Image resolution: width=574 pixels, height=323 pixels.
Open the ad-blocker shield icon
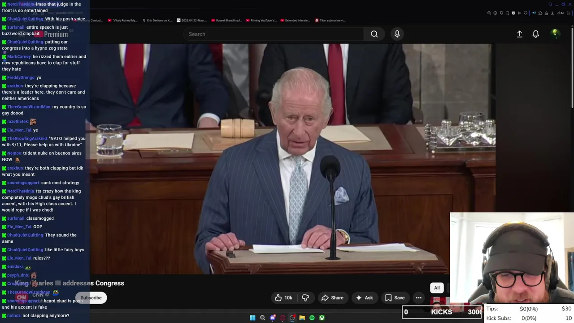point(513,13)
